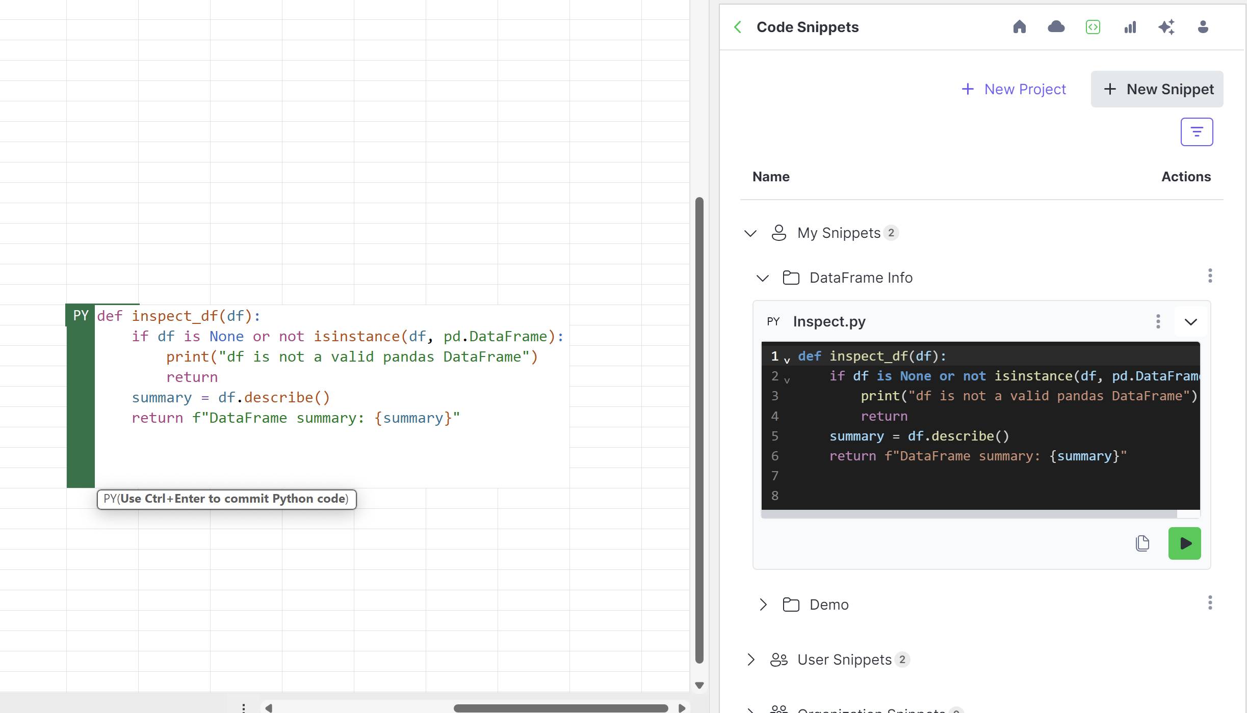Open the Home icon in panel header
Image resolution: width=1247 pixels, height=713 pixels.
pyautogui.click(x=1019, y=27)
